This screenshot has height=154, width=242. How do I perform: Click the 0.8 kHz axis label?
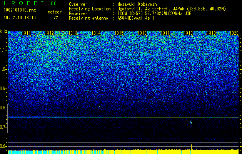coord(3,108)
